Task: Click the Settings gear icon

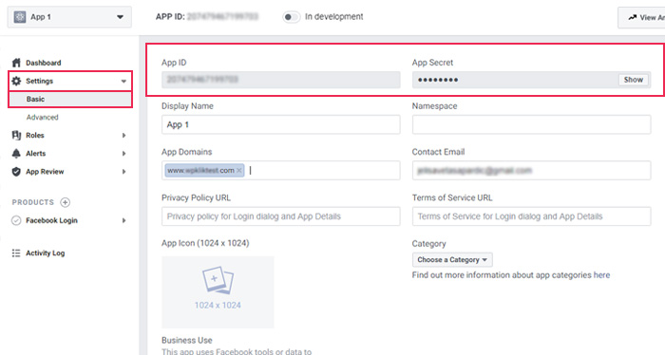Action: pyautogui.click(x=16, y=81)
